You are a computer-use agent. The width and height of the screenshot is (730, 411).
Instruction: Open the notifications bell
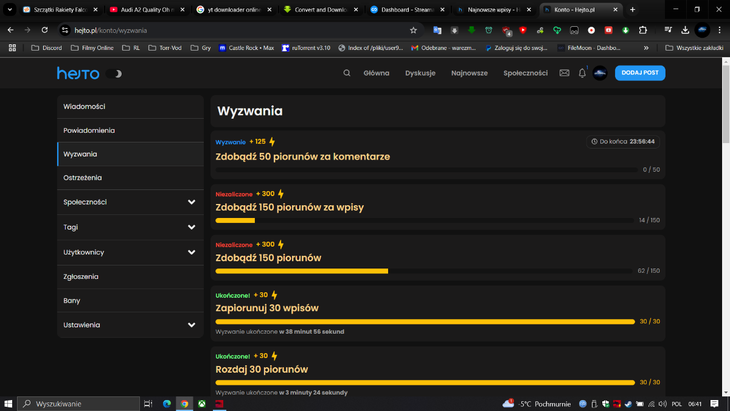click(x=582, y=73)
